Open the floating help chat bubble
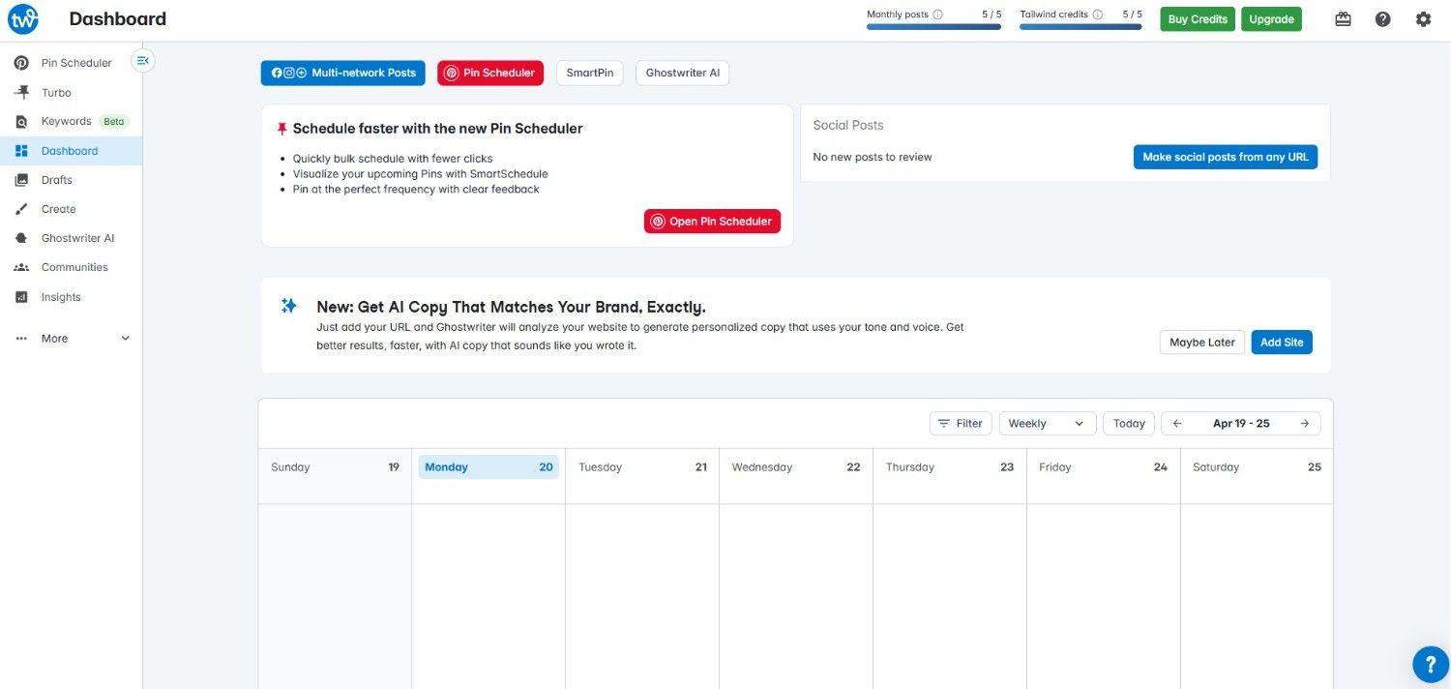Viewport: 1451px width, 689px height. click(1431, 664)
